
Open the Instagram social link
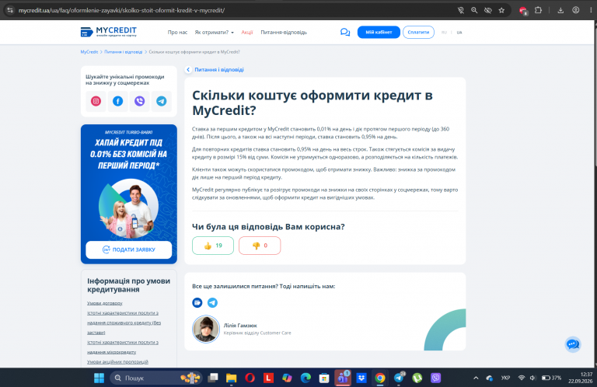pos(96,101)
